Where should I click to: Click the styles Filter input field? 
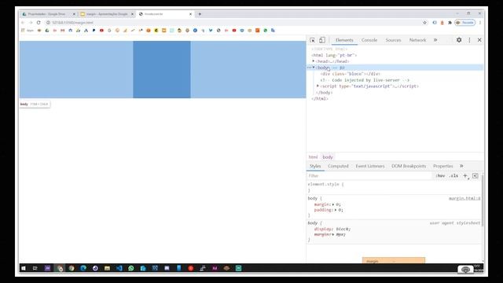point(369,176)
